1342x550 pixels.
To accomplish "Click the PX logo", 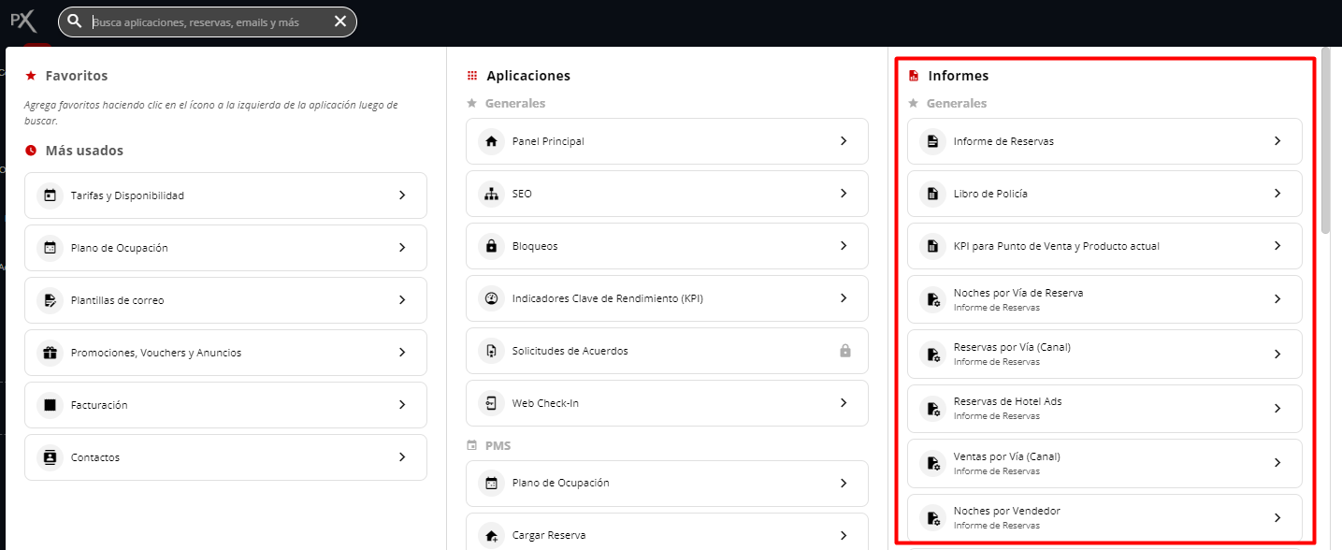I will point(22,21).
